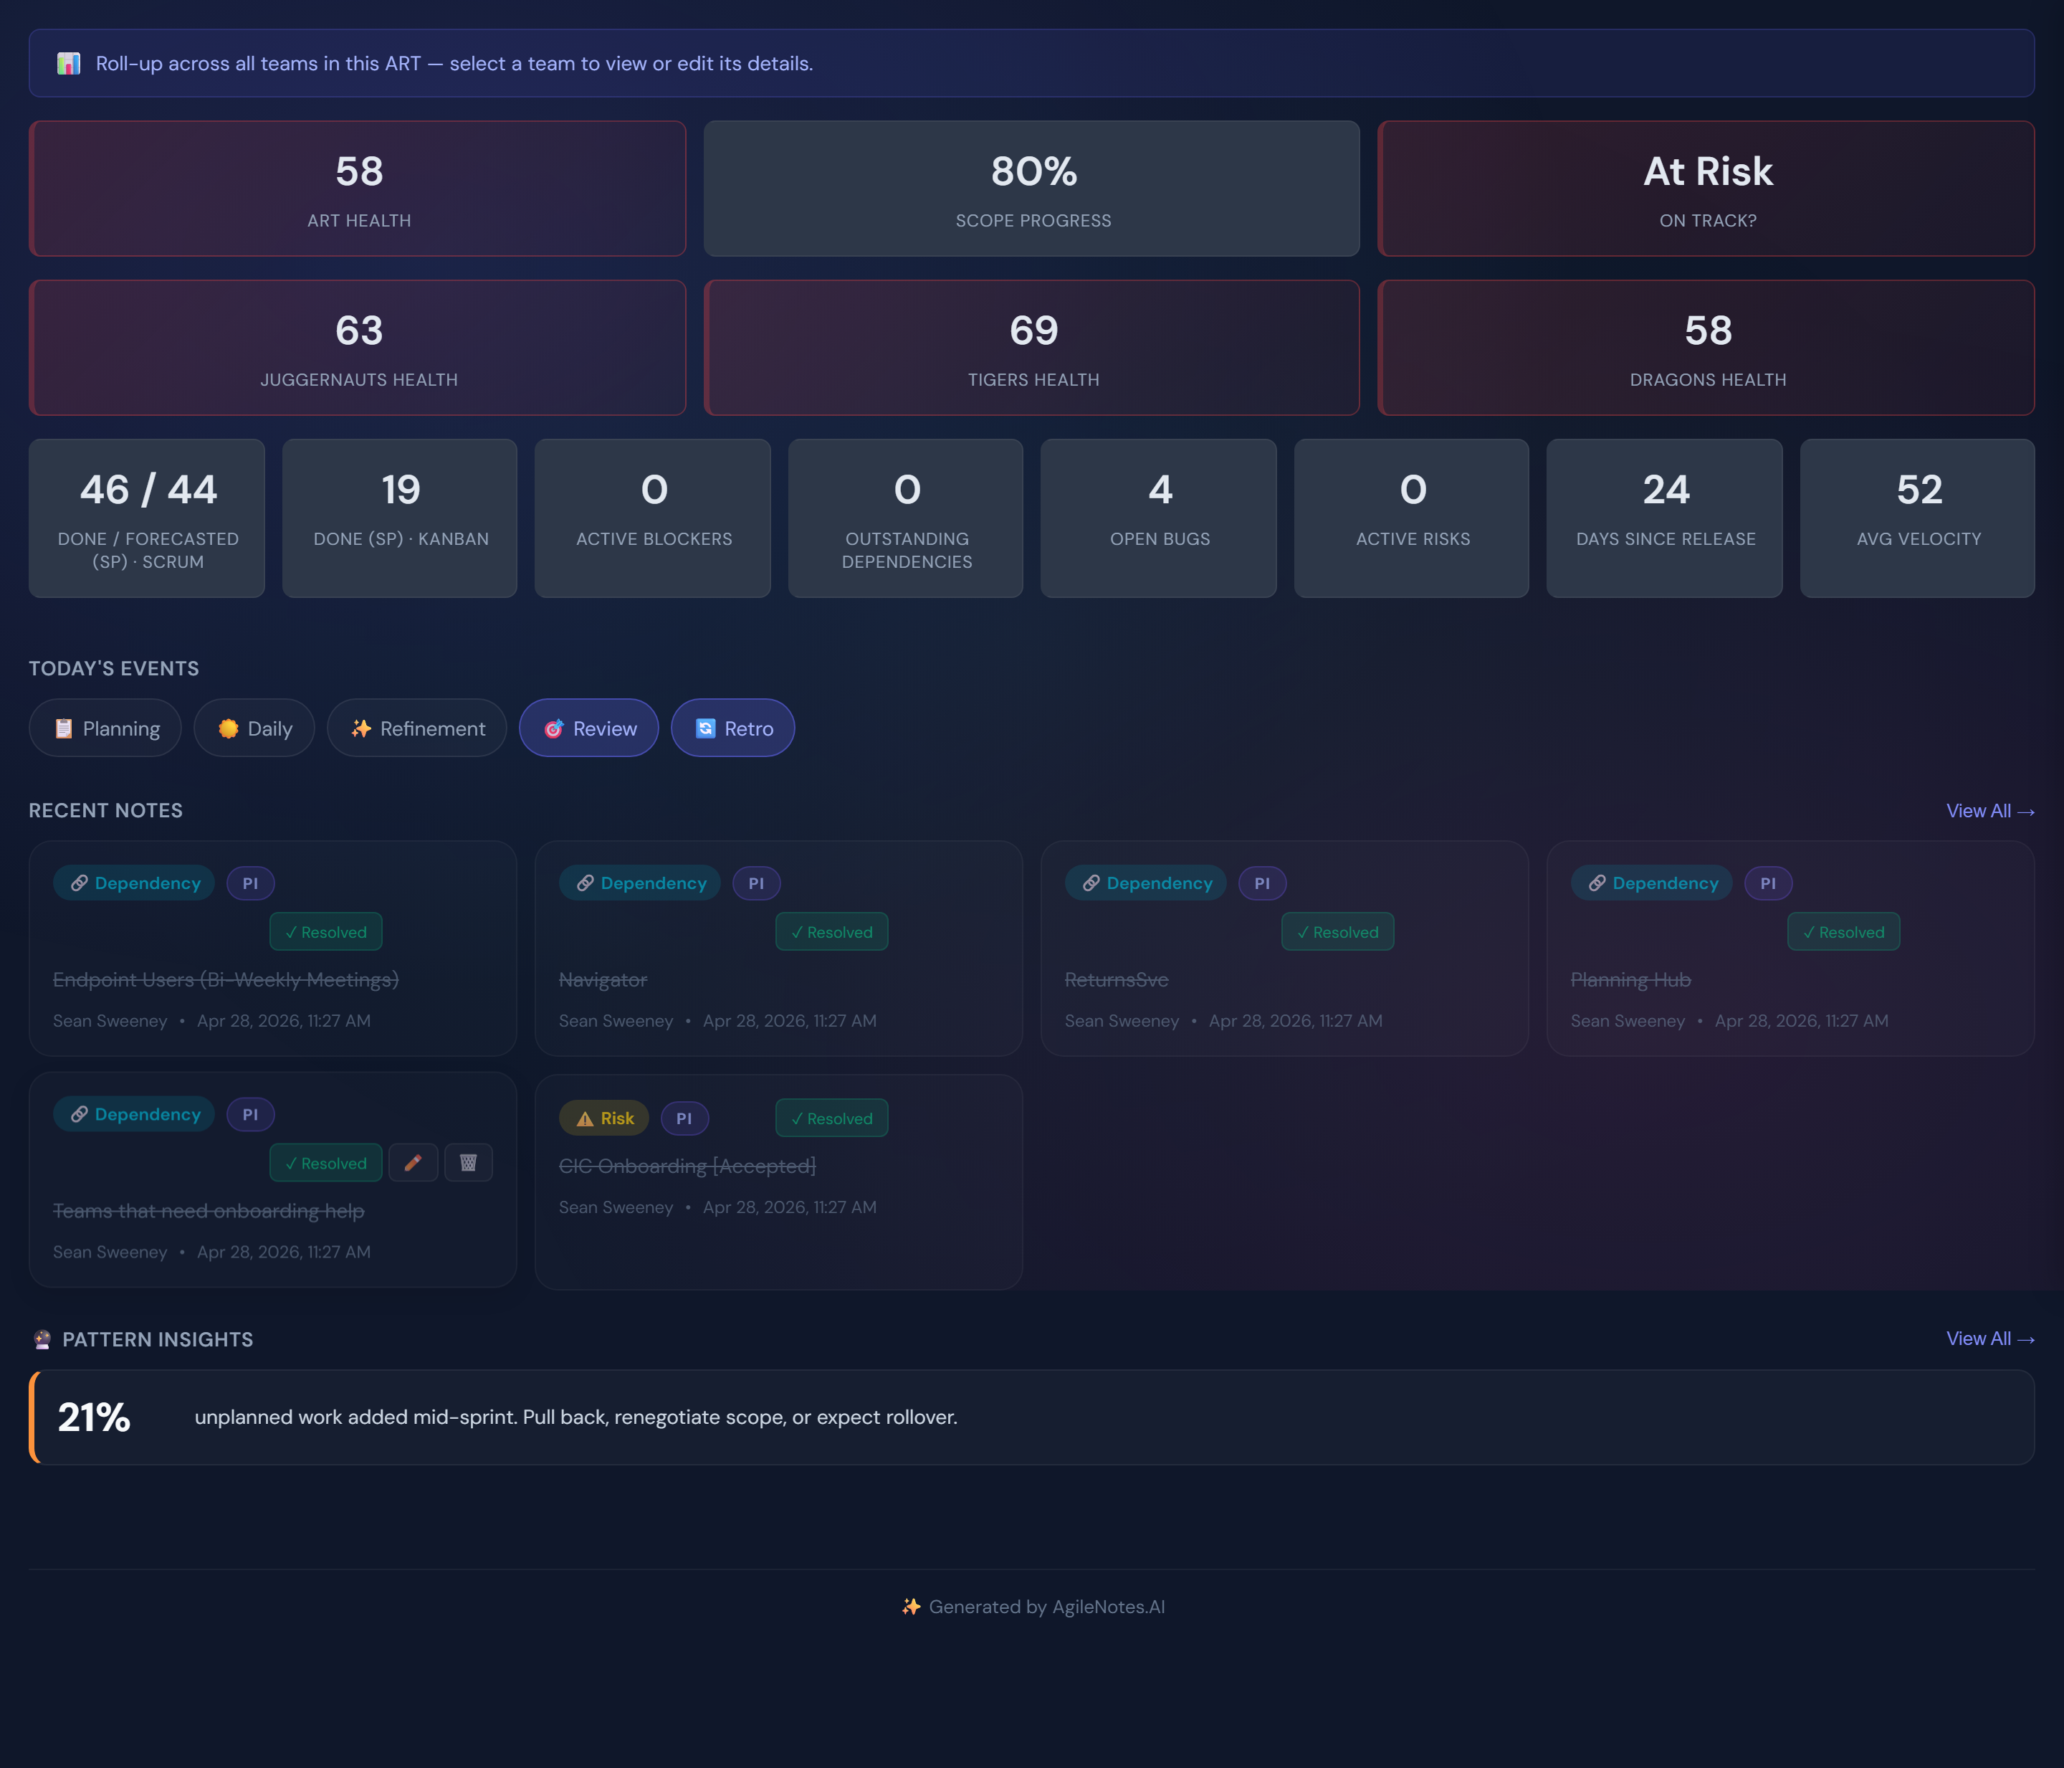The width and height of the screenshot is (2064, 1768).
Task: Toggle Resolved on CIC Onboarding risk note
Action: pos(832,1118)
